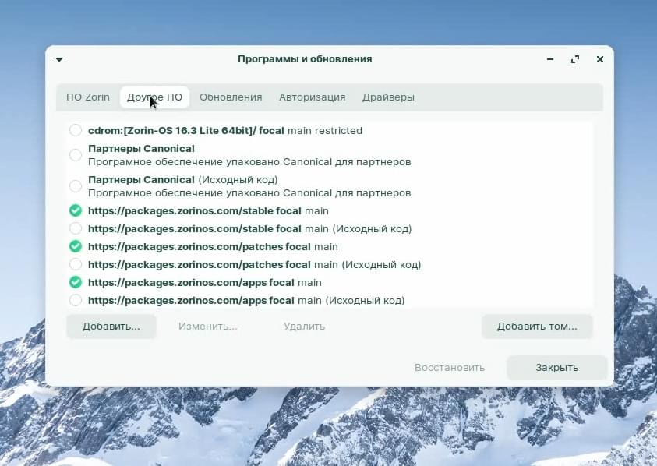This screenshot has height=466, width=657.
Task: Enable the cdrom Zorin-OS 16.3 Lite source checkbox
Action: click(x=76, y=130)
